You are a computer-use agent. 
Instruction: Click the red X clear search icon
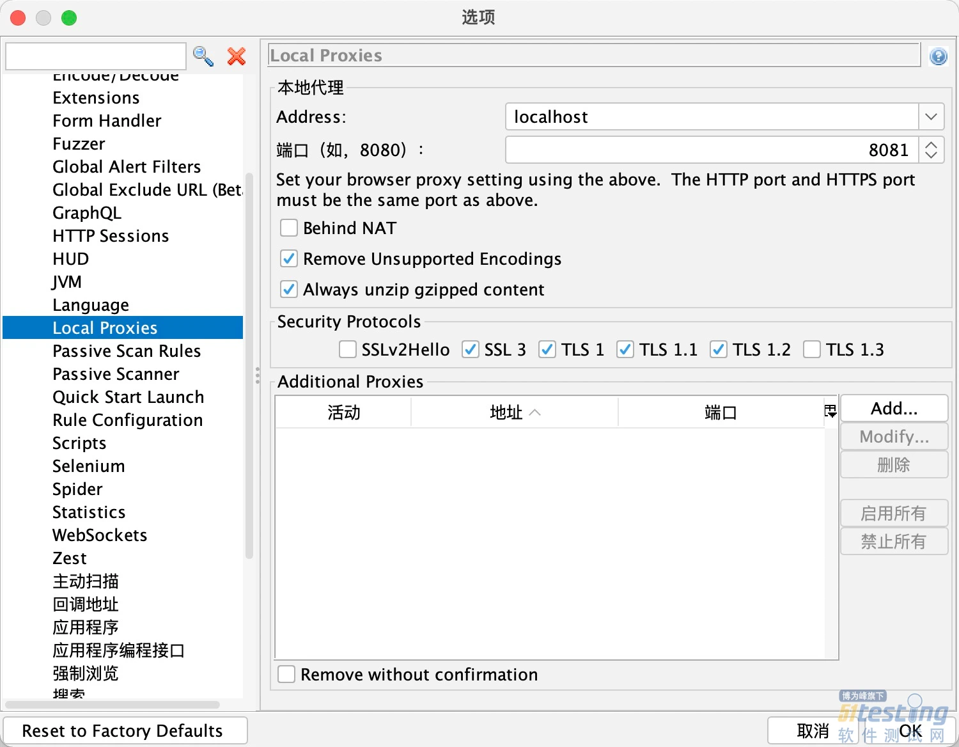pos(237,56)
